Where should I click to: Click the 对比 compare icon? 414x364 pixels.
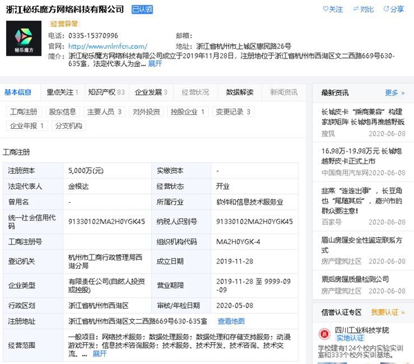pyautogui.click(x=355, y=10)
